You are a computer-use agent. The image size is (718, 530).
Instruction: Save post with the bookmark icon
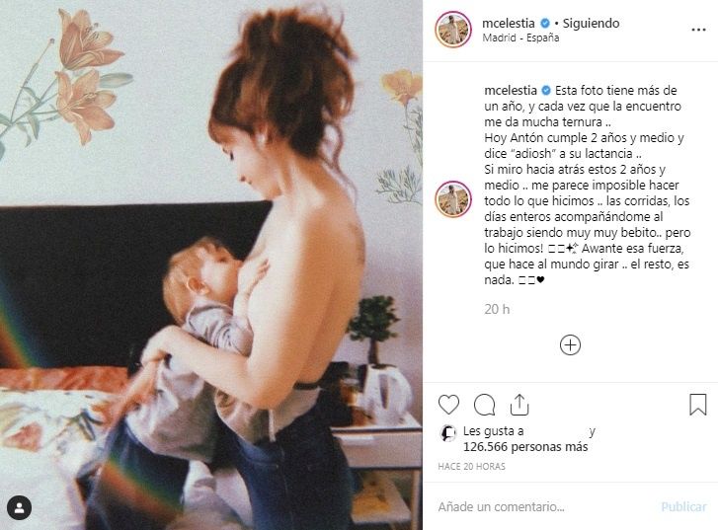coord(698,405)
